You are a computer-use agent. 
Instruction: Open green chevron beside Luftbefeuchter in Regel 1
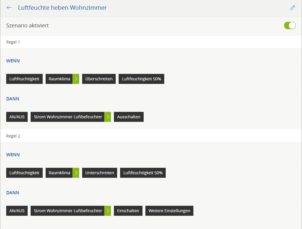pyautogui.click(x=108, y=117)
